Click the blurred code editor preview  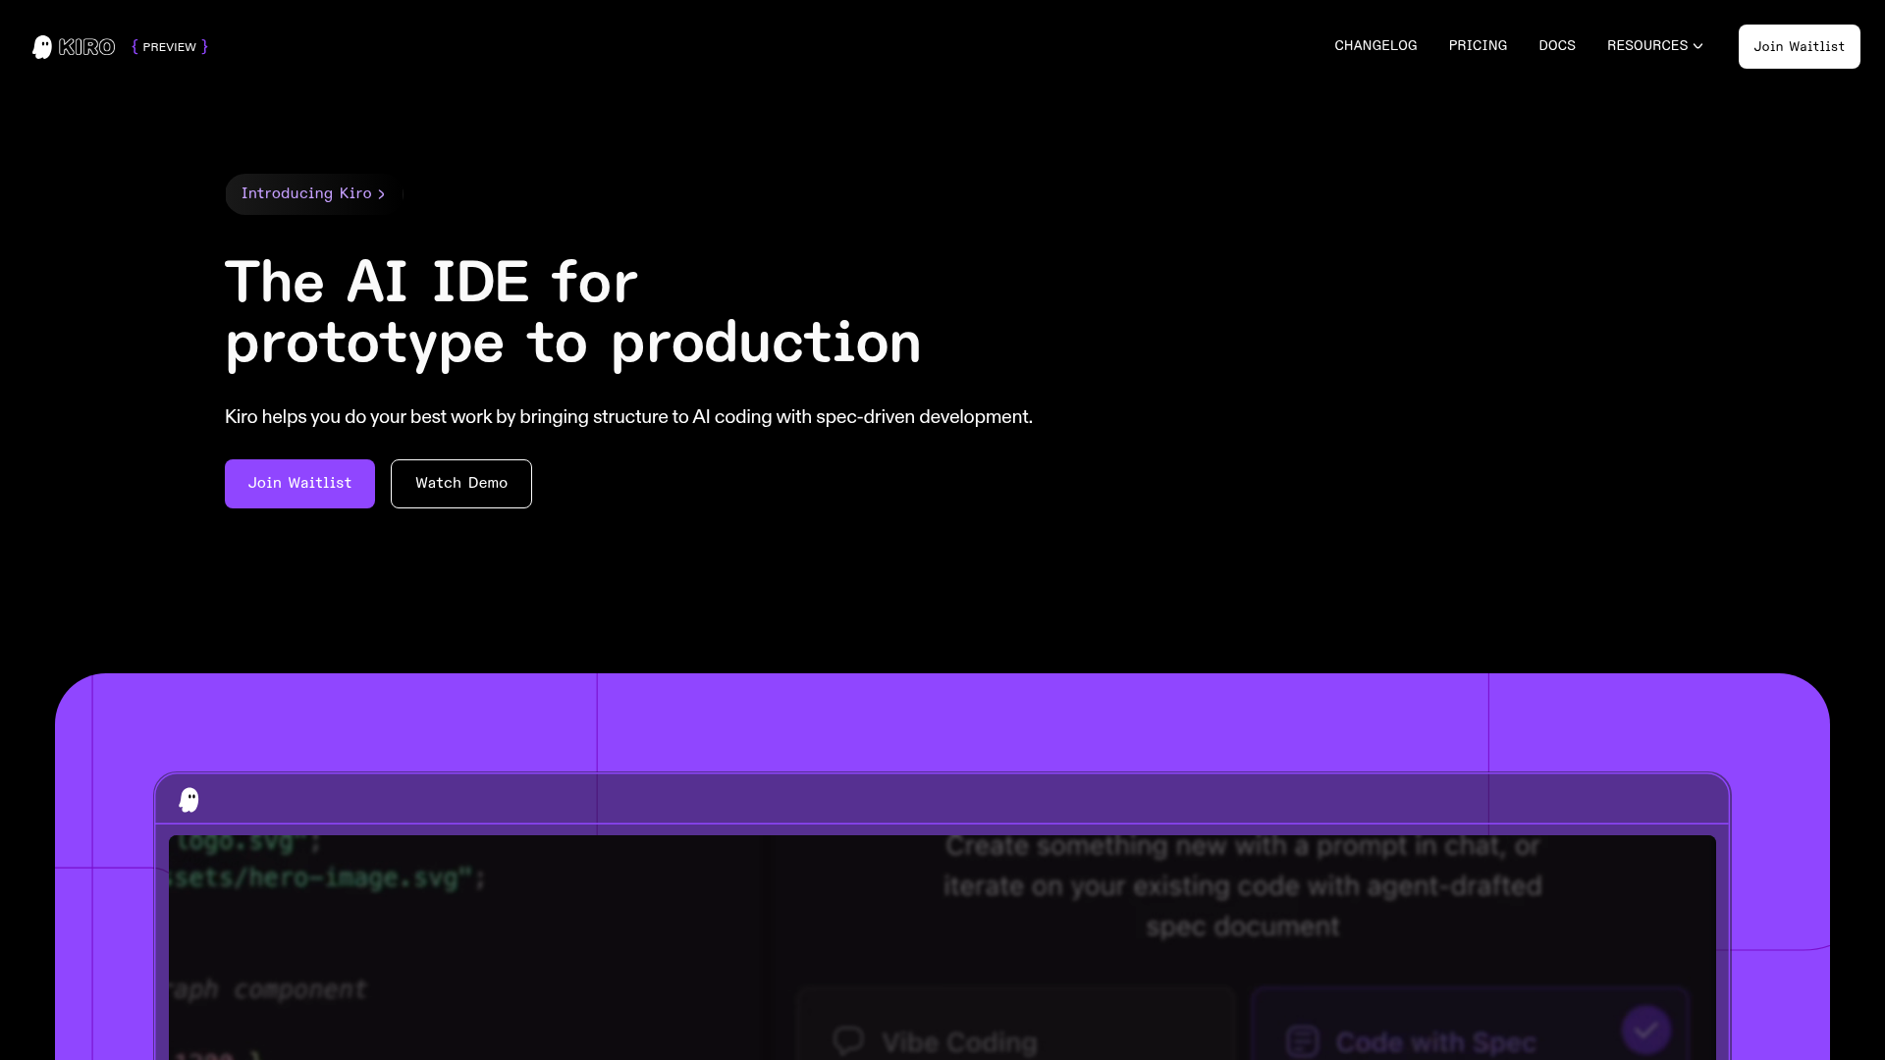461,942
